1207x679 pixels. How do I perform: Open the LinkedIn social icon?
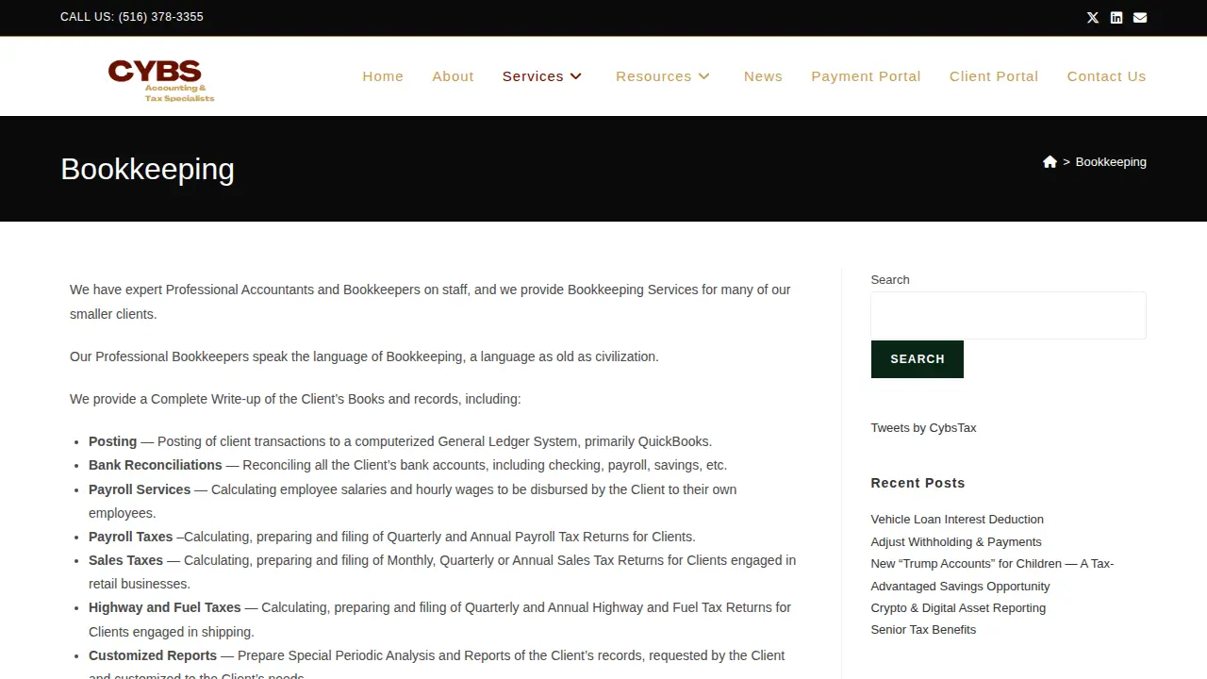click(x=1116, y=17)
